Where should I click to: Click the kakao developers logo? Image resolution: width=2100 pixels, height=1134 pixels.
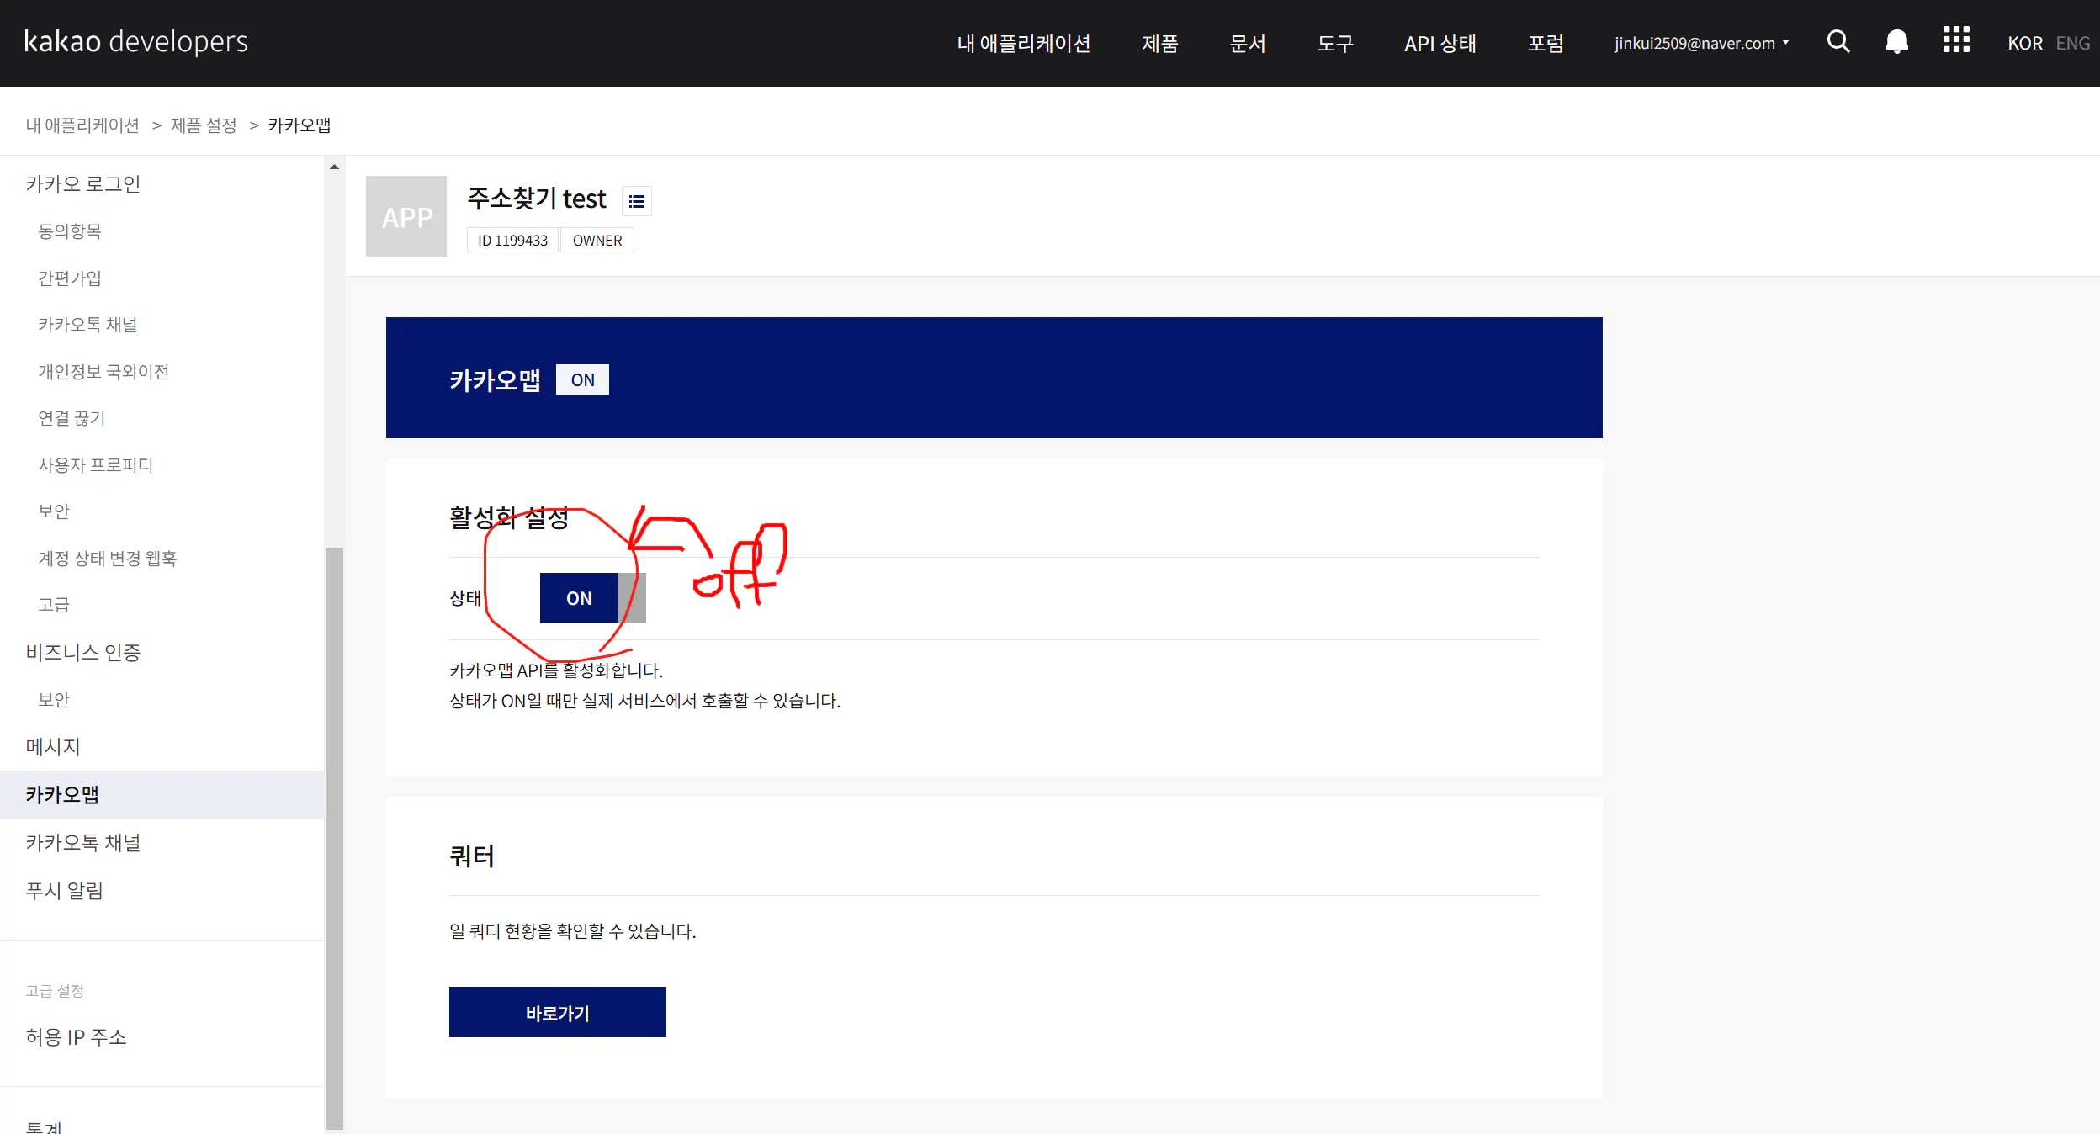(x=136, y=41)
